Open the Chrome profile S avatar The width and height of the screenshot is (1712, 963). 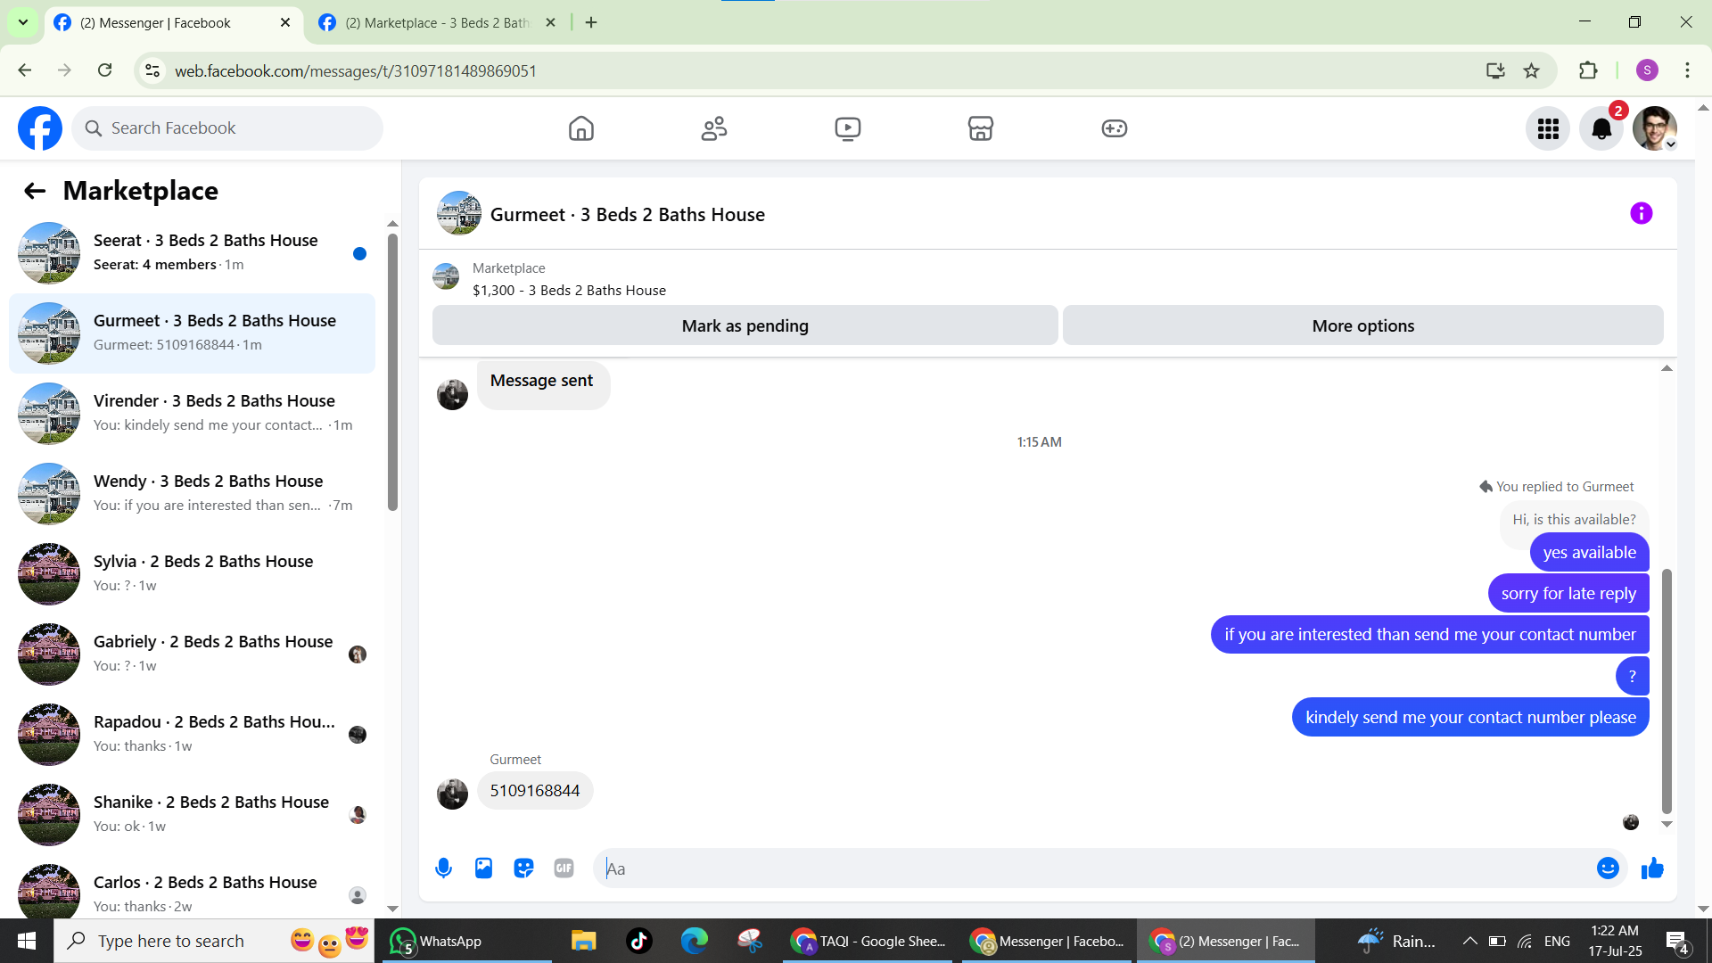1647,70
